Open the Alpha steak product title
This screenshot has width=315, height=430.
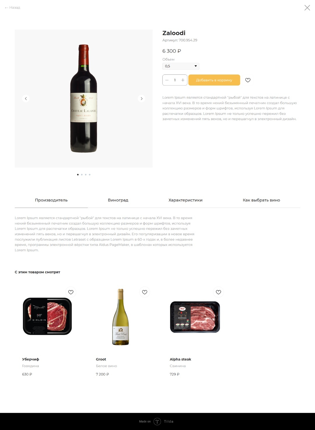(180, 359)
